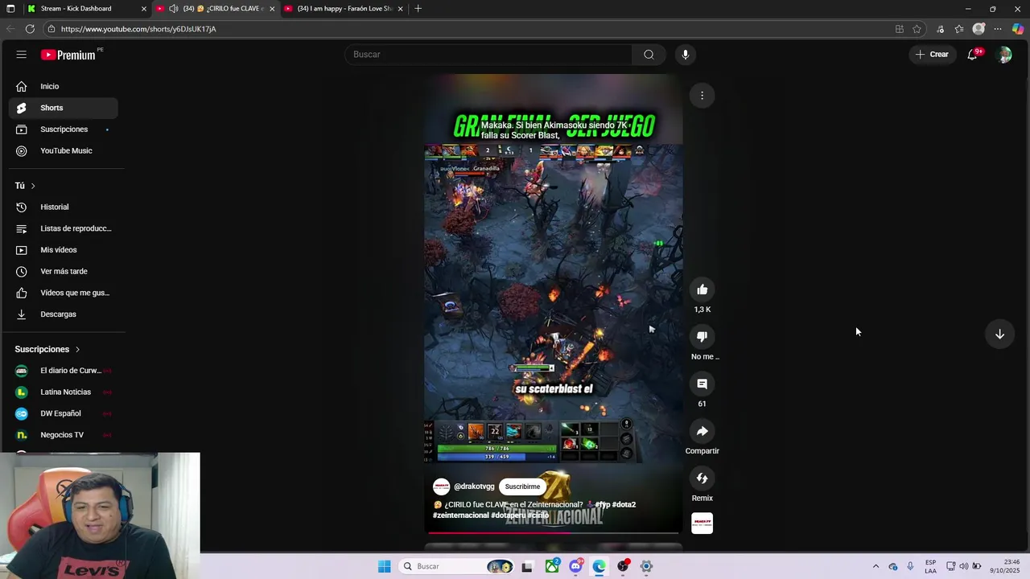Open the @drakotvgg channel name

[474, 487]
